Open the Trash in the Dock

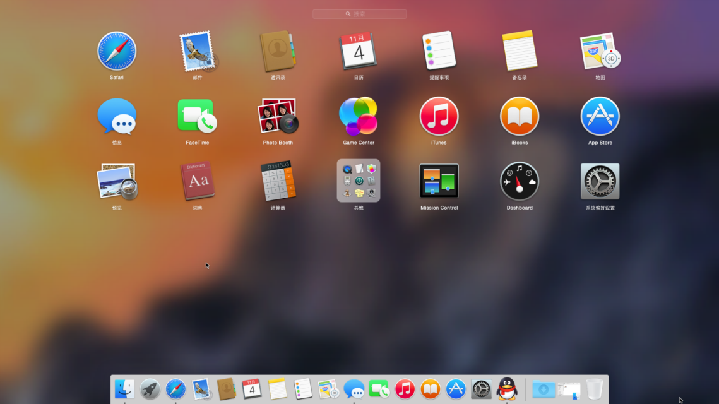click(595, 389)
